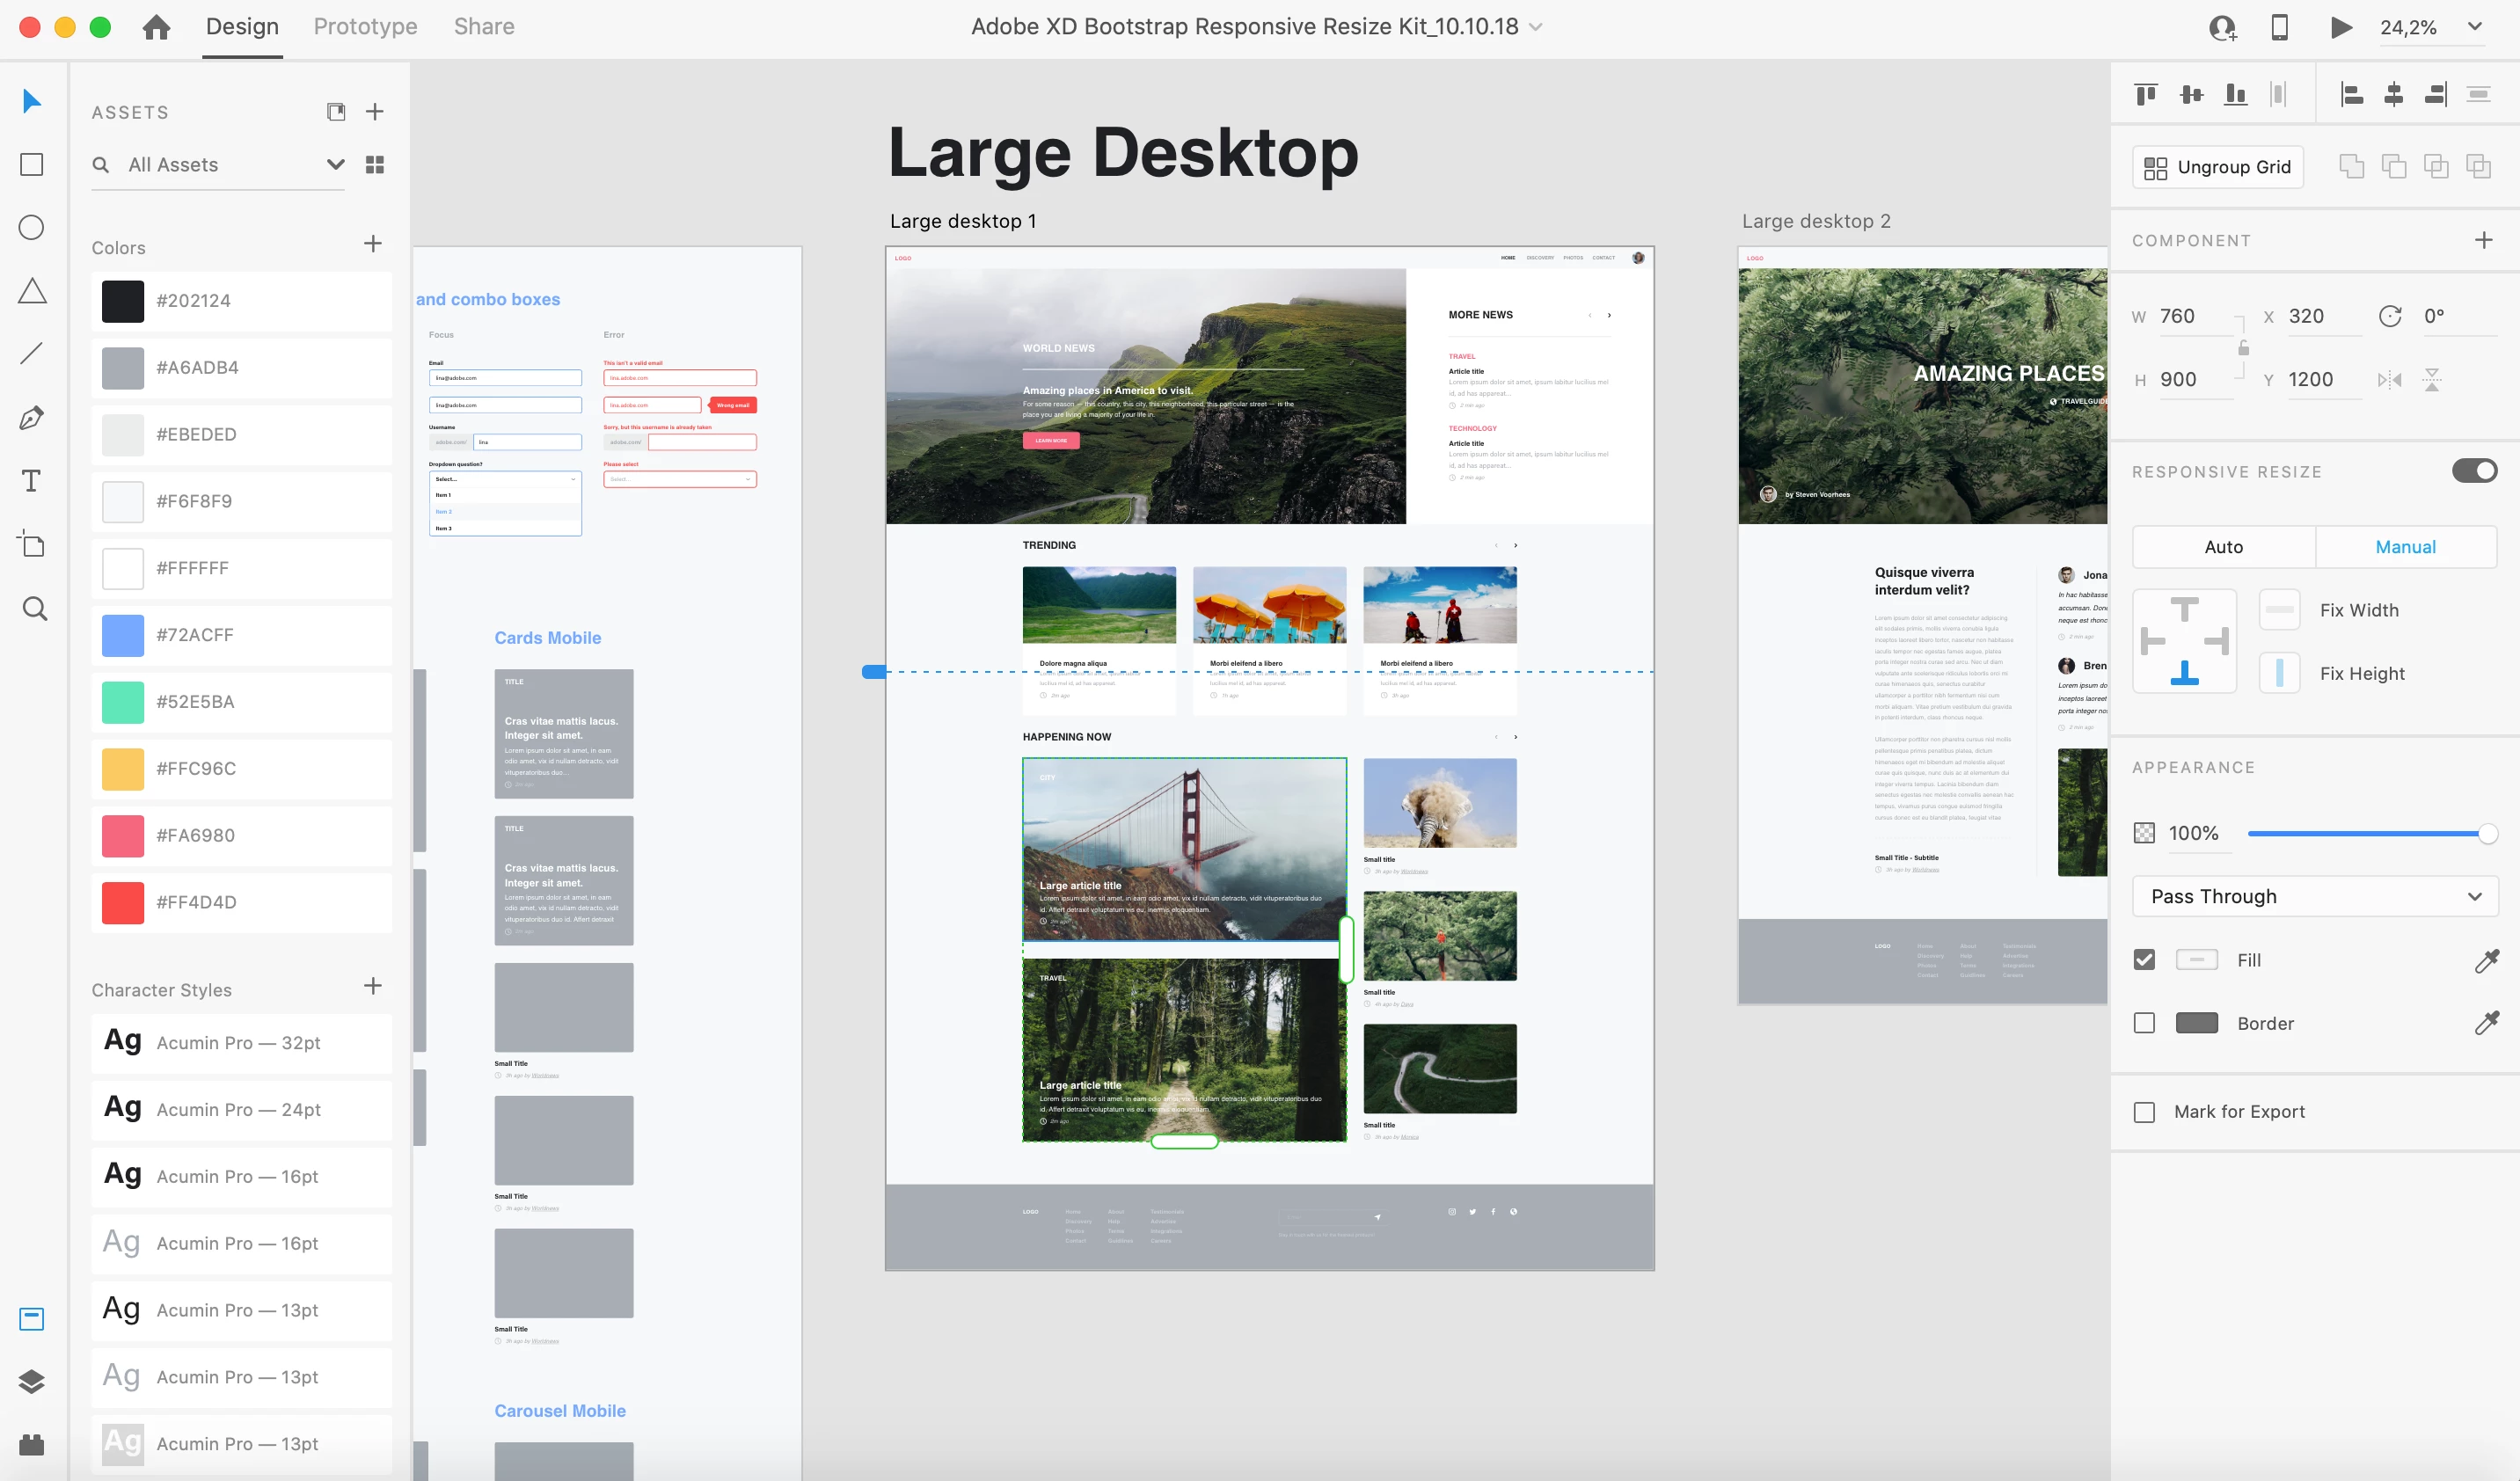Select the Ellipse tool

point(32,228)
